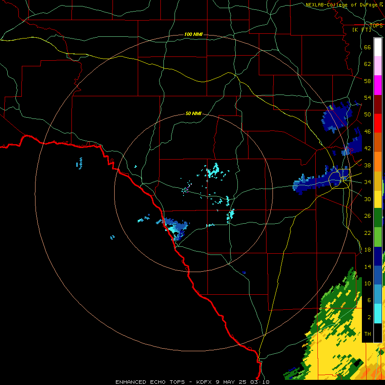This screenshot has width=385, height=385.
Task: Click the K FT units label
Action: coord(362,30)
